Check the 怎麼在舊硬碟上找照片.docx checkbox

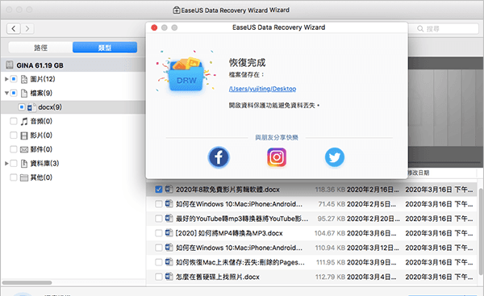[159, 277]
